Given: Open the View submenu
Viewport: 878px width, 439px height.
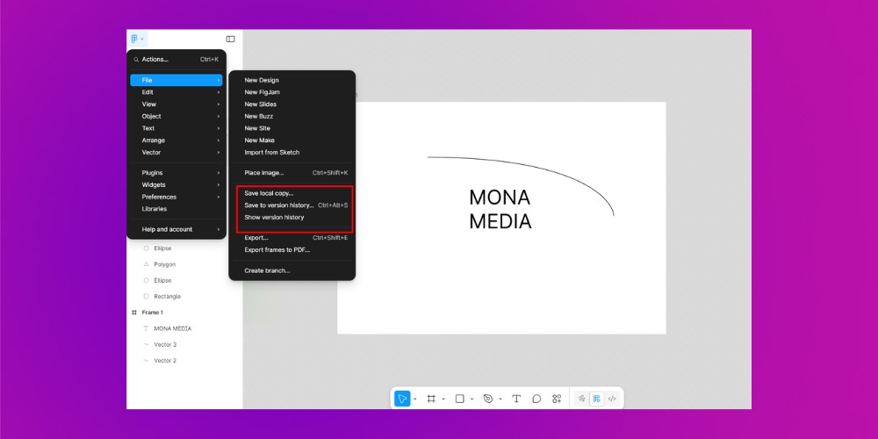Looking at the screenshot, I should (176, 104).
